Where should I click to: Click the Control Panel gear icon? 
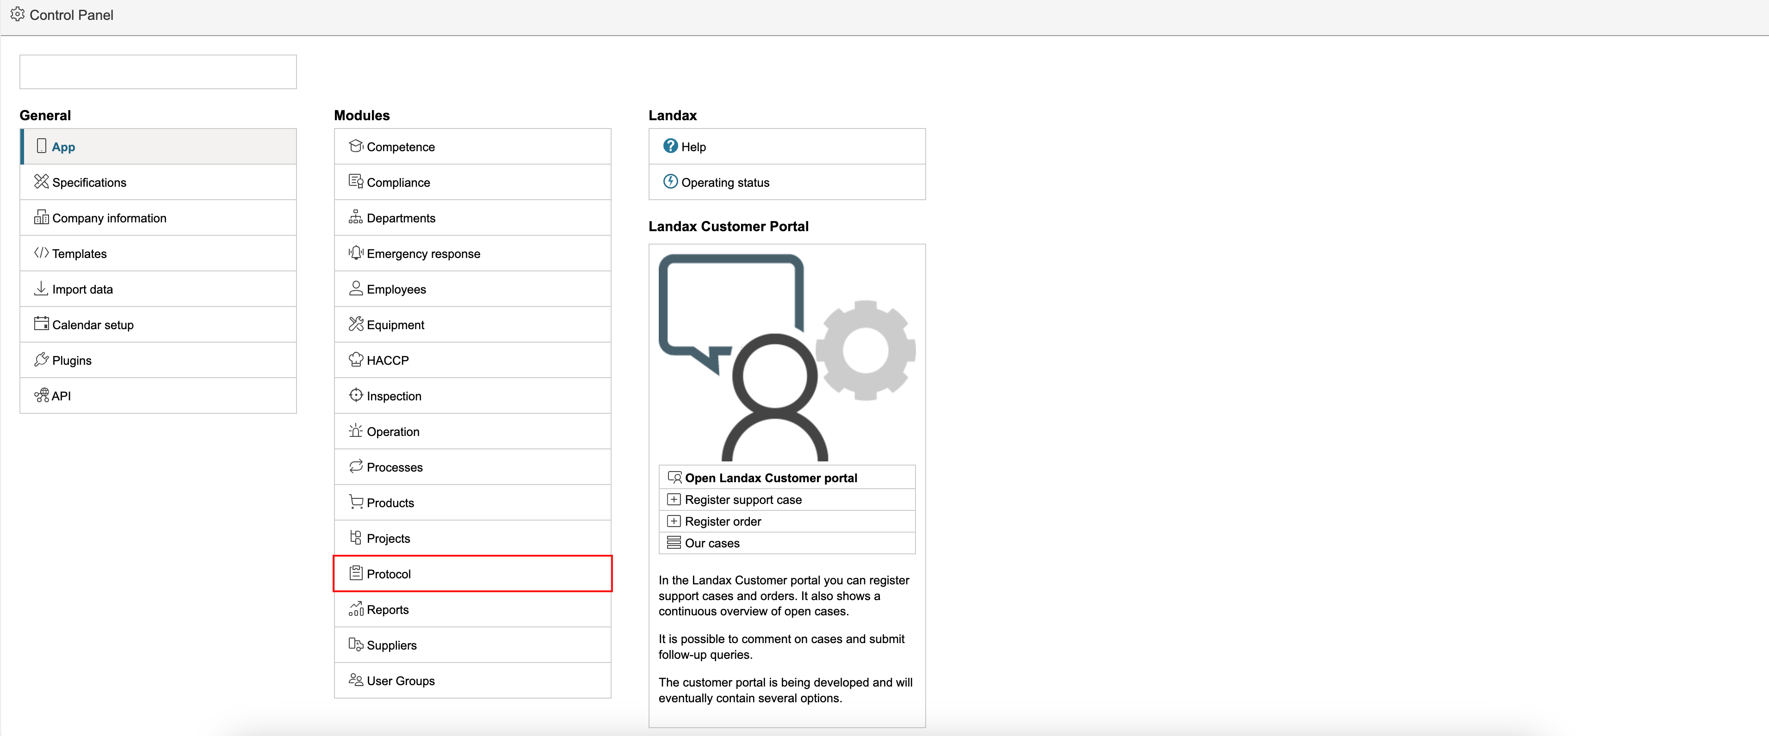pyautogui.click(x=18, y=14)
